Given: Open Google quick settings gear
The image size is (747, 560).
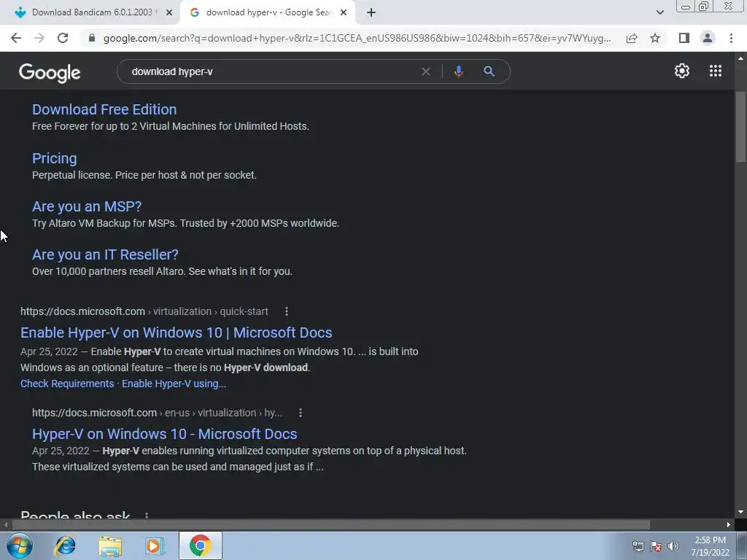Looking at the screenshot, I should click(682, 71).
